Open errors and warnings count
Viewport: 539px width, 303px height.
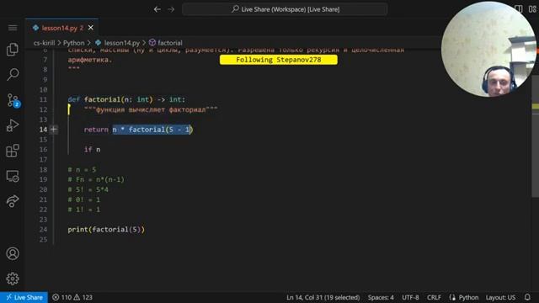(72, 297)
